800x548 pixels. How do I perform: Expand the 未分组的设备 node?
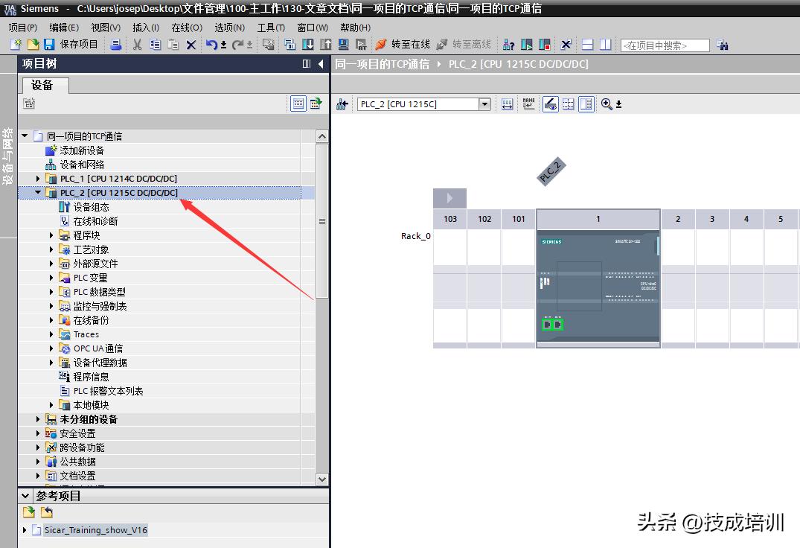38,419
